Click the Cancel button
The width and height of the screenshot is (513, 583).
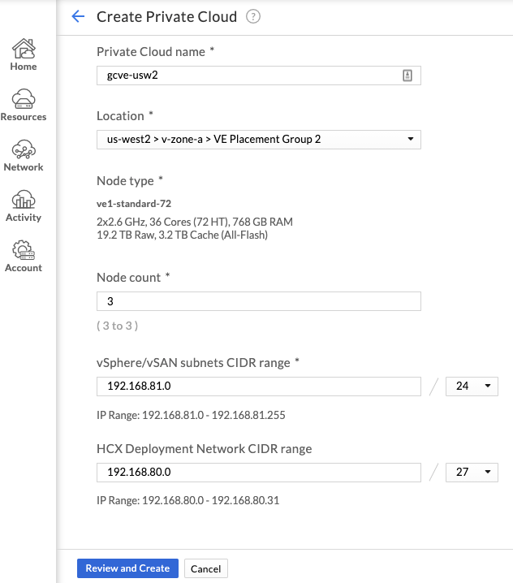pyautogui.click(x=206, y=568)
